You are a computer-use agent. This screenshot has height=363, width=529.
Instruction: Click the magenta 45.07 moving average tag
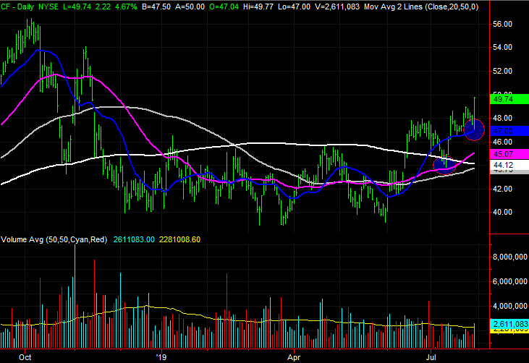509,154
